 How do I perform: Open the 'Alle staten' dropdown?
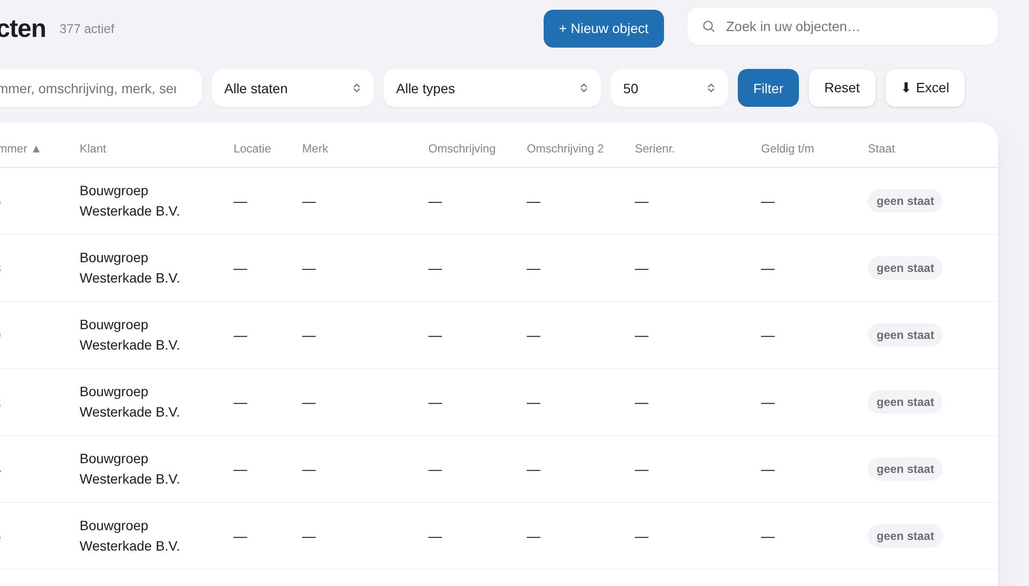tap(293, 88)
